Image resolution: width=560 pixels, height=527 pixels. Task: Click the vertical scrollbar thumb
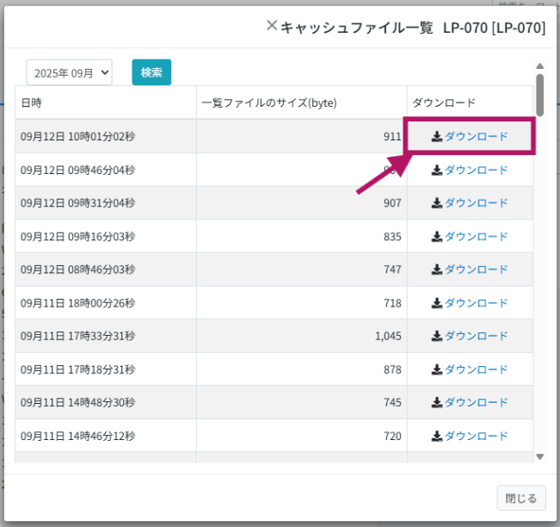(540, 93)
